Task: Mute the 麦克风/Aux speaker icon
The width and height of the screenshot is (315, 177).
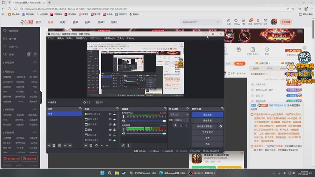Action: point(124,121)
